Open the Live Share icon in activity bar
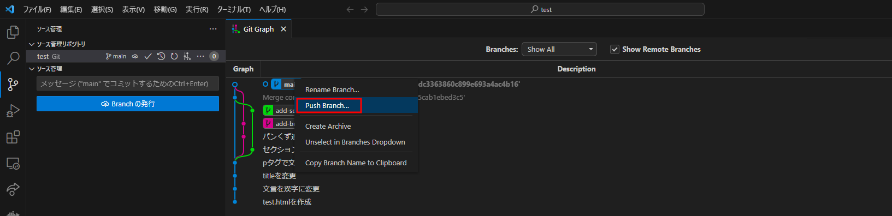Image resolution: width=892 pixels, height=216 pixels. [13, 189]
